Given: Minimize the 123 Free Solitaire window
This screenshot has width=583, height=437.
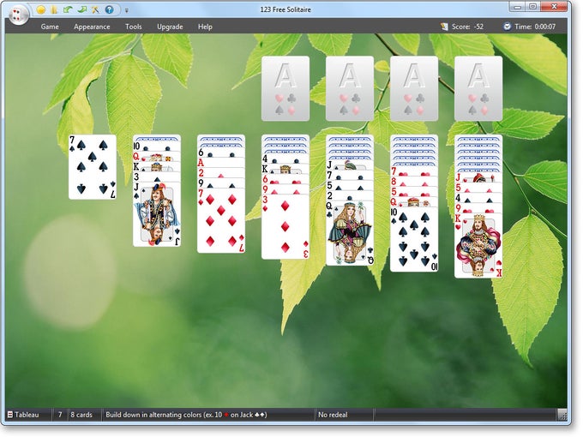Looking at the screenshot, I should (518, 7).
